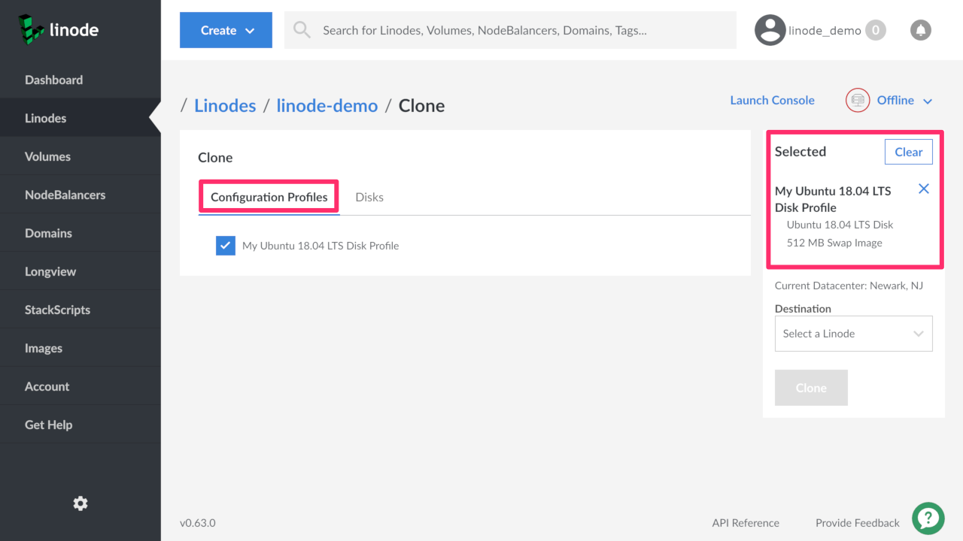The width and height of the screenshot is (963, 541).
Task: Go to linode-demo via the breadcrumb
Action: 327,105
